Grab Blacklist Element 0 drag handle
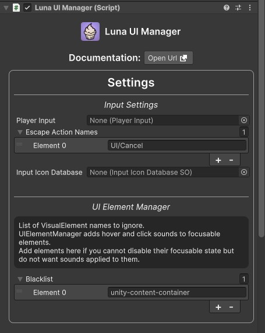Image resolution: width=265 pixels, height=333 pixels. pos(20,291)
